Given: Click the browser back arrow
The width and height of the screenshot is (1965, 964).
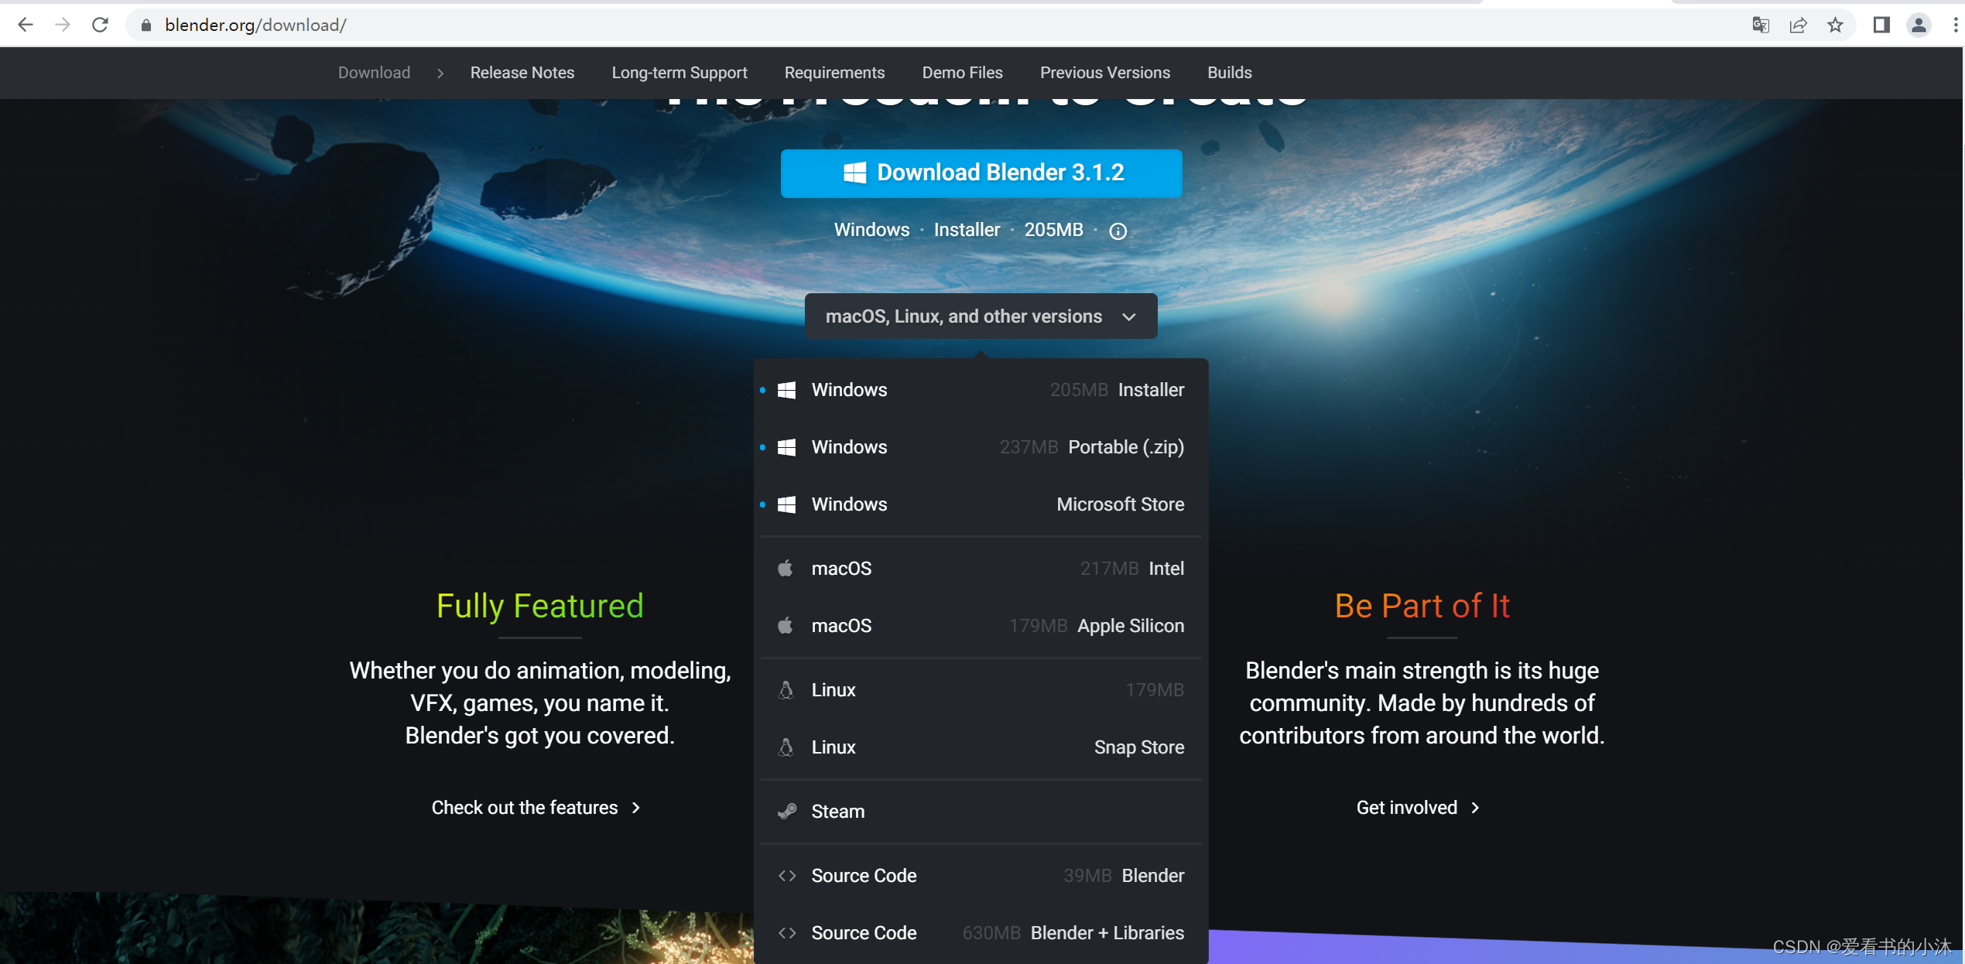Looking at the screenshot, I should pyautogui.click(x=26, y=25).
